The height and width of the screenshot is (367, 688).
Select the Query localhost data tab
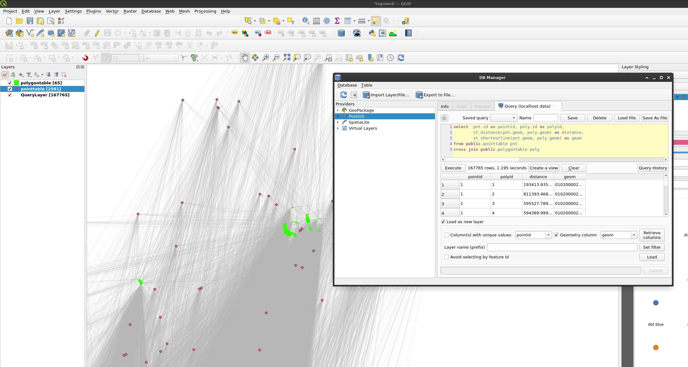tap(526, 106)
